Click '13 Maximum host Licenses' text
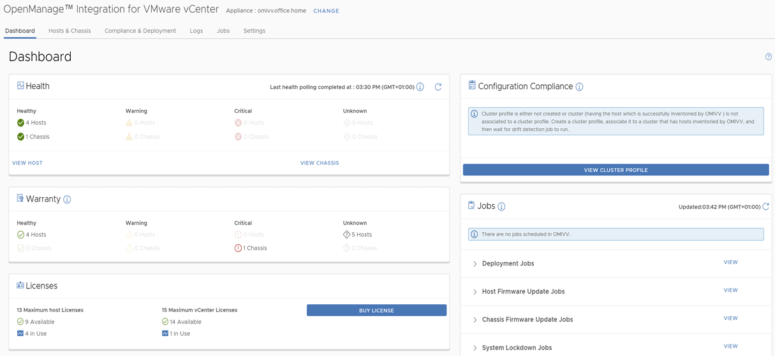The width and height of the screenshot is (775, 356). coord(50,310)
